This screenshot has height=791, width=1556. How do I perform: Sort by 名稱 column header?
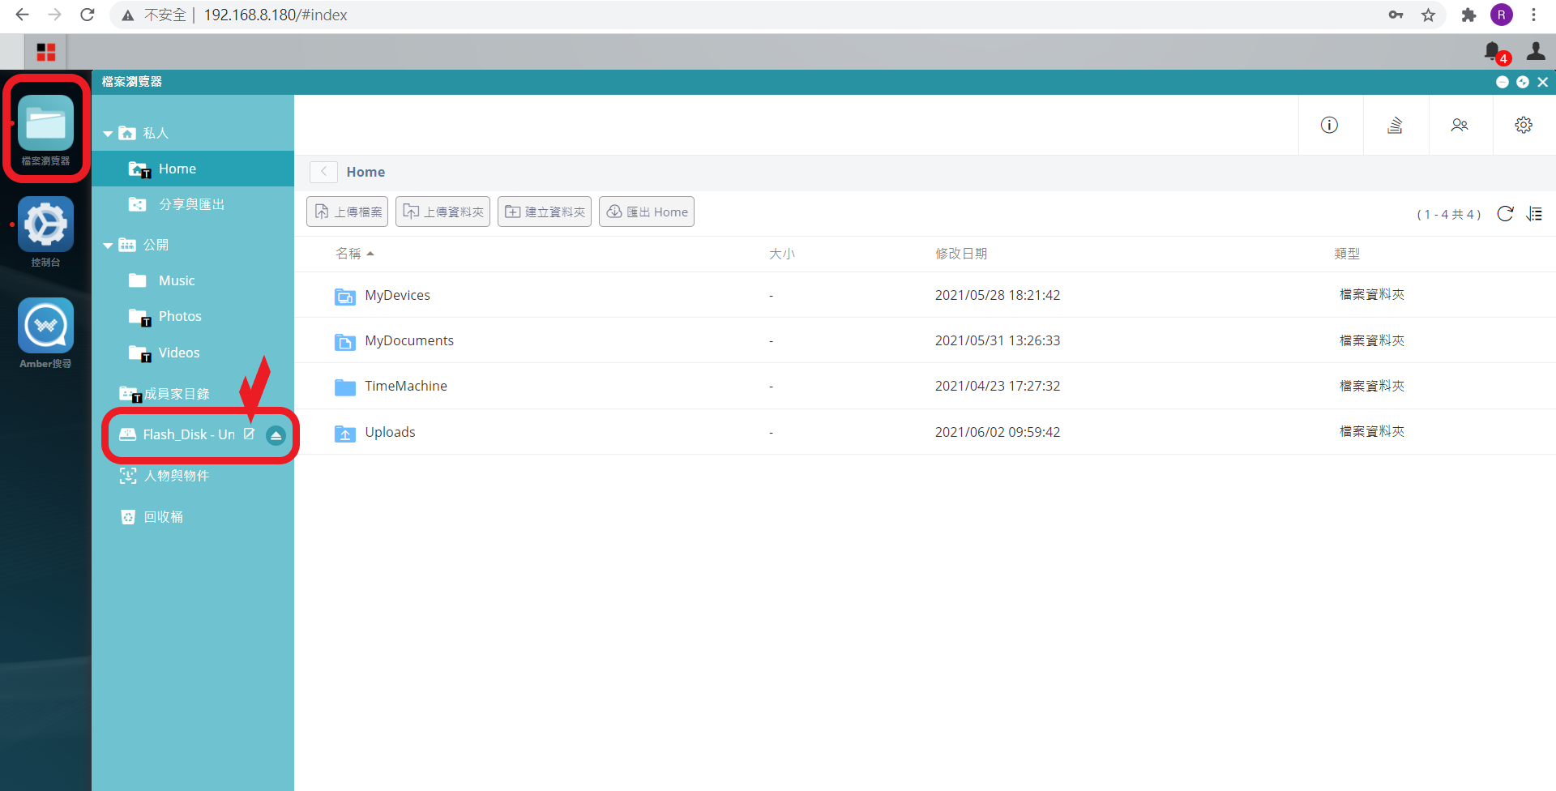(x=348, y=254)
